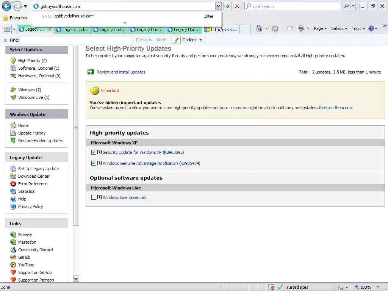
Task: Click the Find bar highlight pencil icon
Action: coord(176,40)
